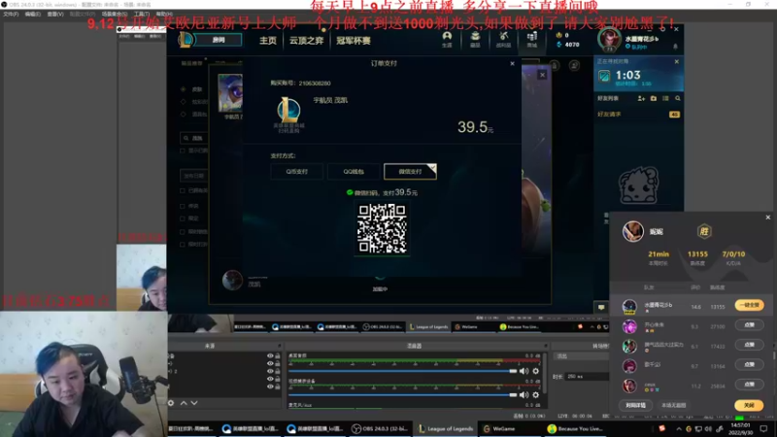The image size is (777, 437).
Task: Open the summoner profile avatar at top right
Action: [609, 40]
